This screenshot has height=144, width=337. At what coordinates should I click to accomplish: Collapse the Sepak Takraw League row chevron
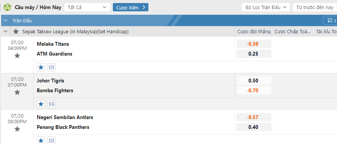6,31
